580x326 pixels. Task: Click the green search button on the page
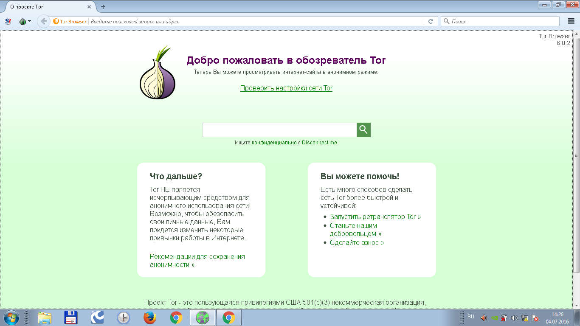pos(363,130)
